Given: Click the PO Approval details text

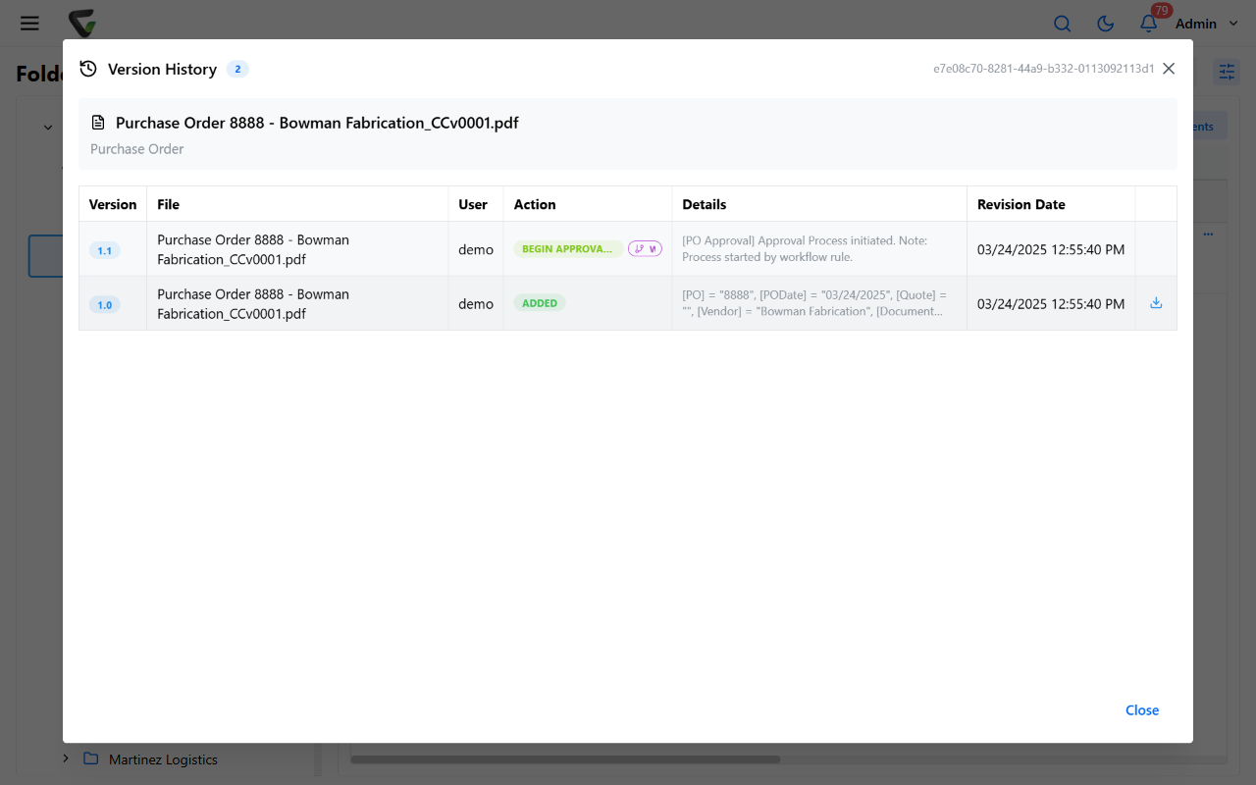Looking at the screenshot, I should 805,248.
